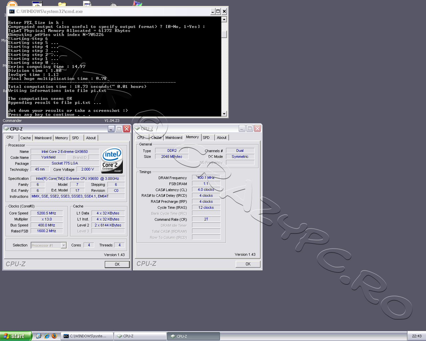Click the Instructions field listing MMX, SSE
Screen dimensions: 426x341
(78, 196)
